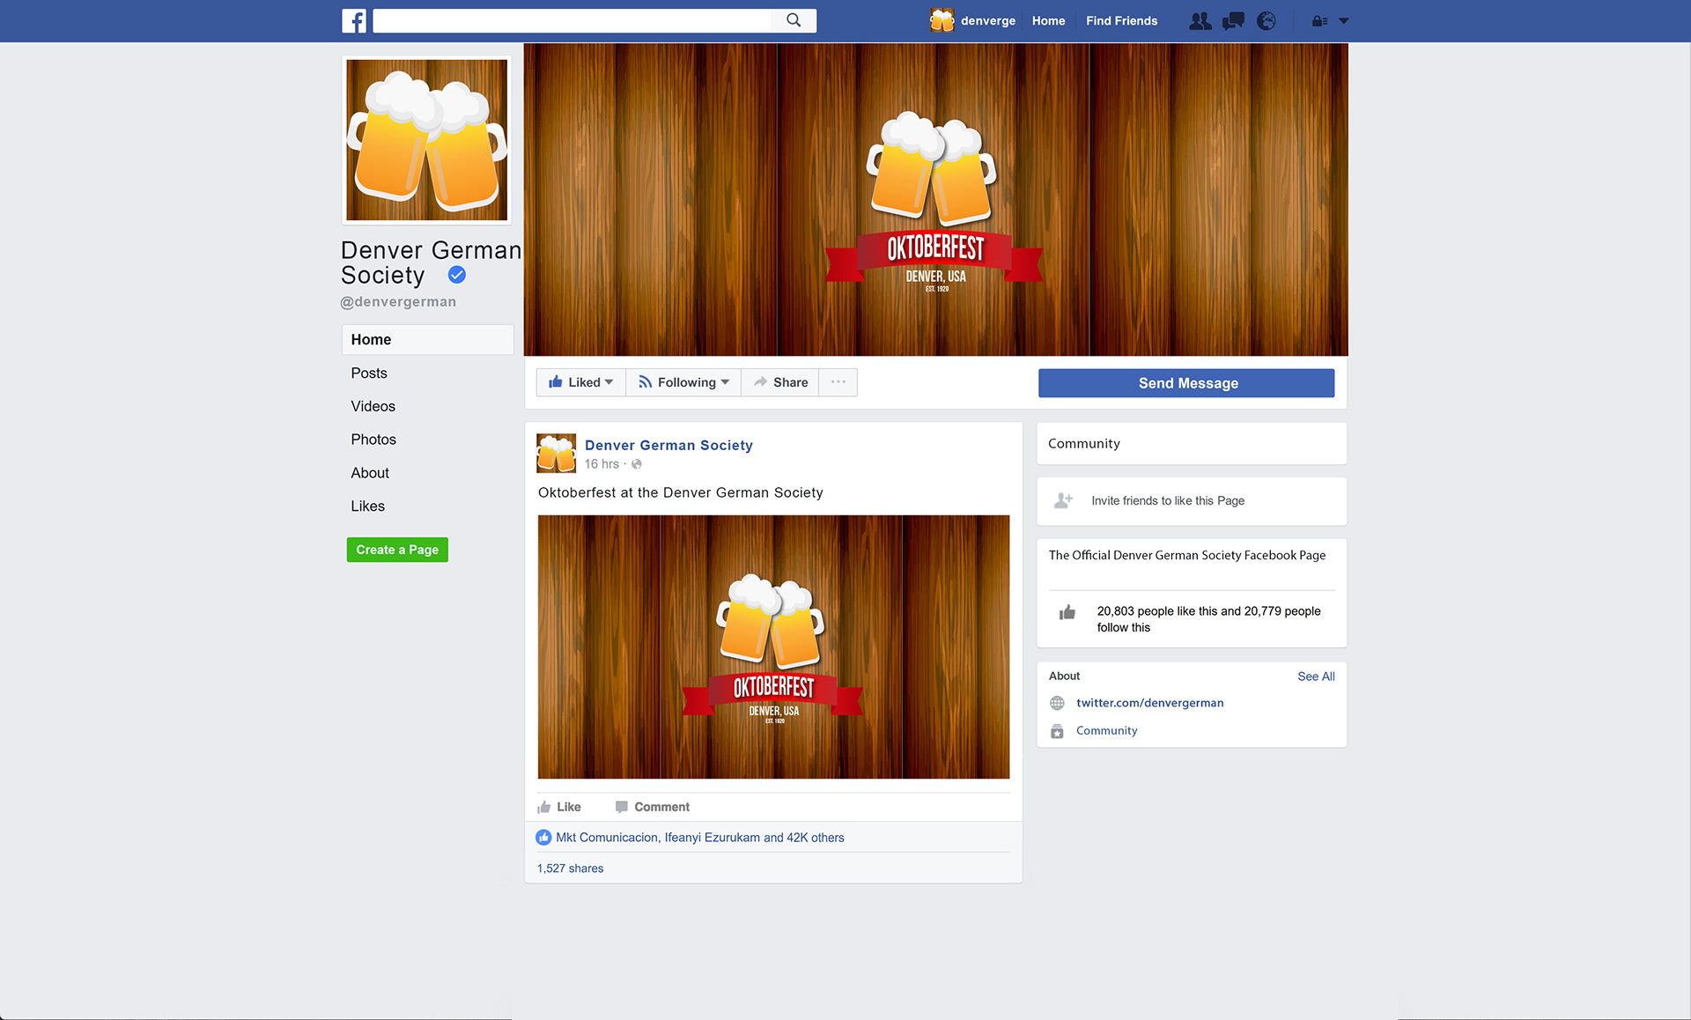Open the Following dropdown button
Screen dimensions: 1691x1020
click(684, 382)
